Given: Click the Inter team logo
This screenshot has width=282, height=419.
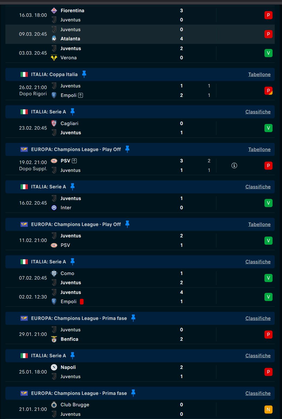Looking at the screenshot, I should 54,208.
